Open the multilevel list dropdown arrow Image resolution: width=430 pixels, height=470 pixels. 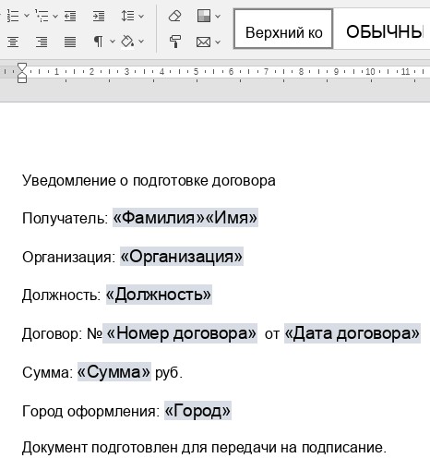pyautogui.click(x=55, y=16)
